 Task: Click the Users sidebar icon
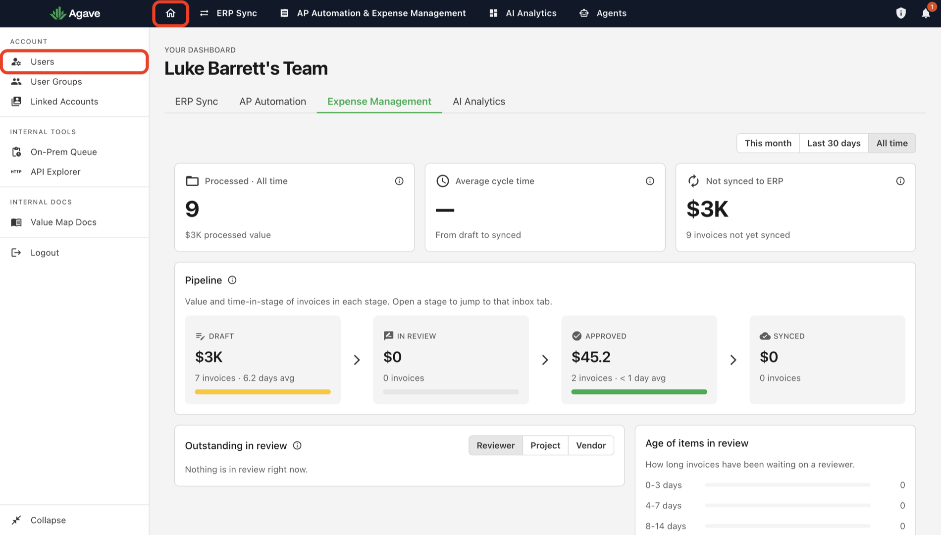click(16, 62)
